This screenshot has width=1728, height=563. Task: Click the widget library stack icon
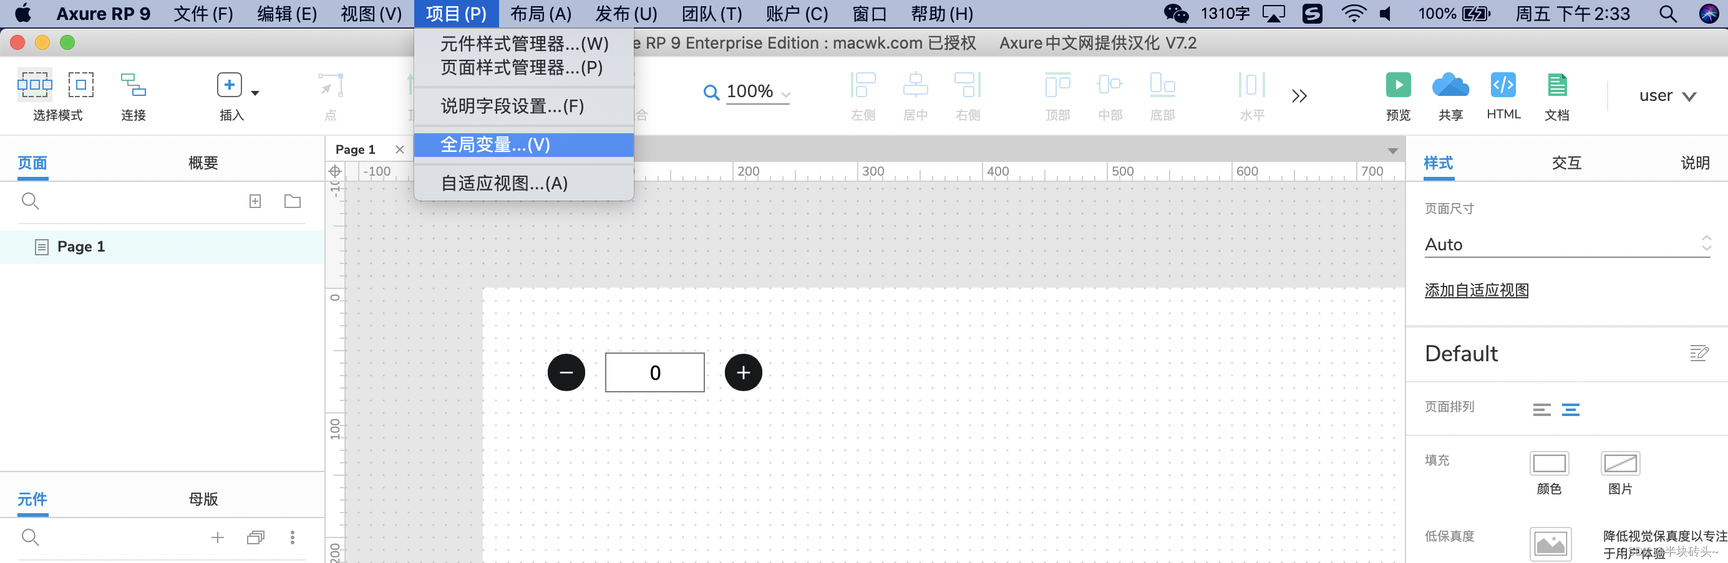256,537
